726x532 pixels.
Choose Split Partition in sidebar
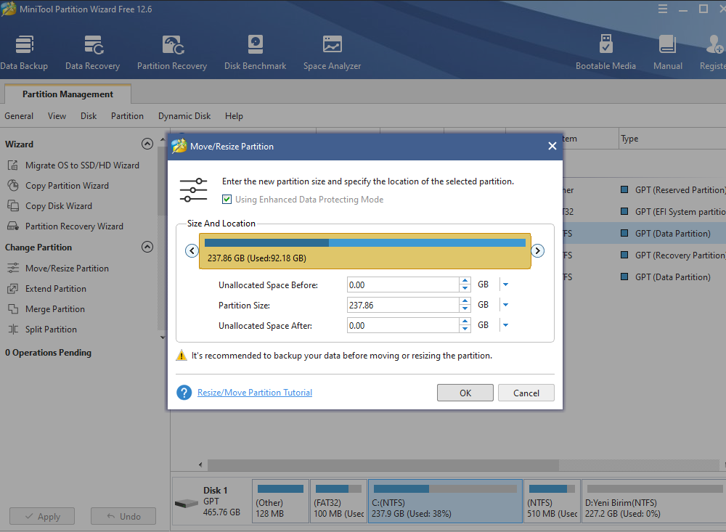pos(42,330)
